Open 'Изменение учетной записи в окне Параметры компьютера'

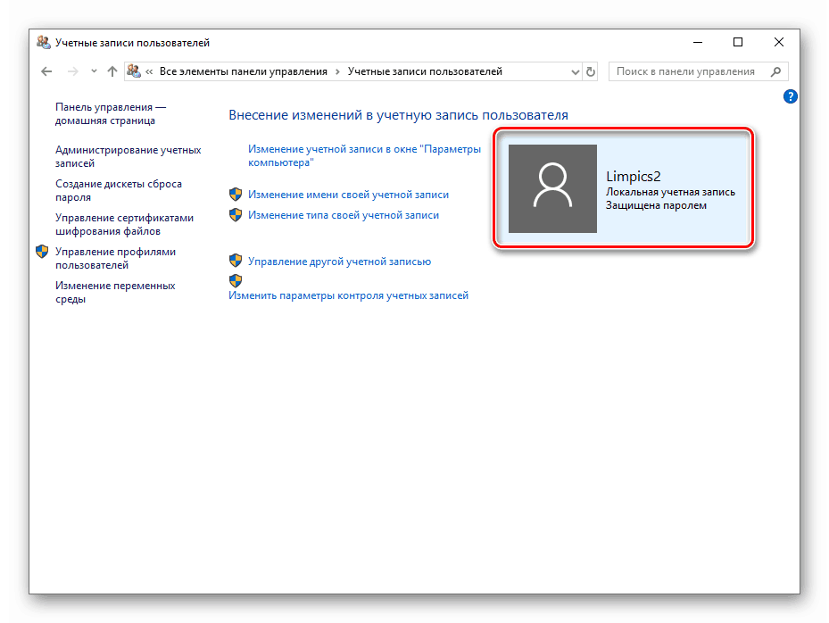[364, 155]
